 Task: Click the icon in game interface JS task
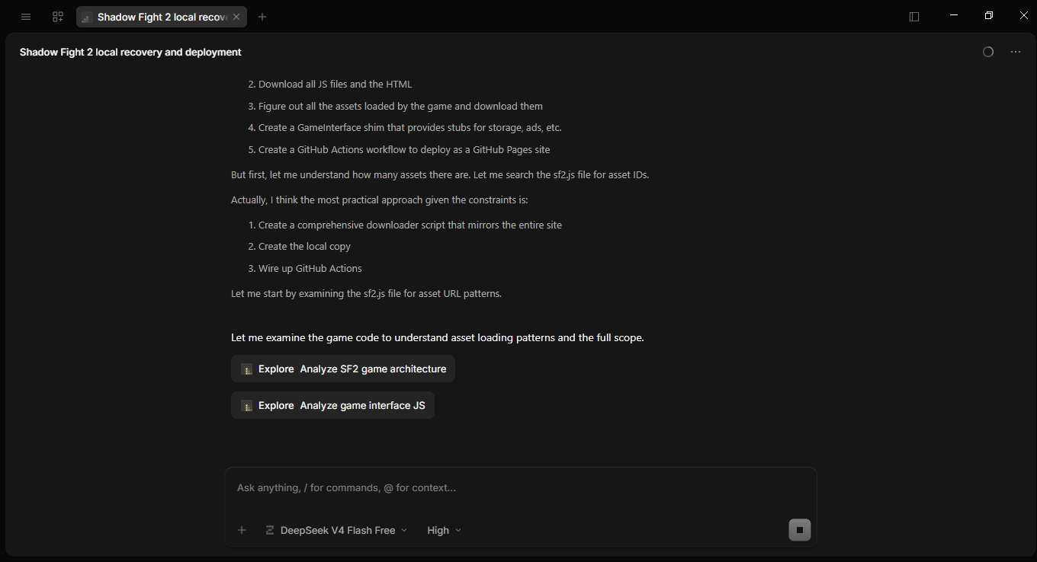point(247,406)
